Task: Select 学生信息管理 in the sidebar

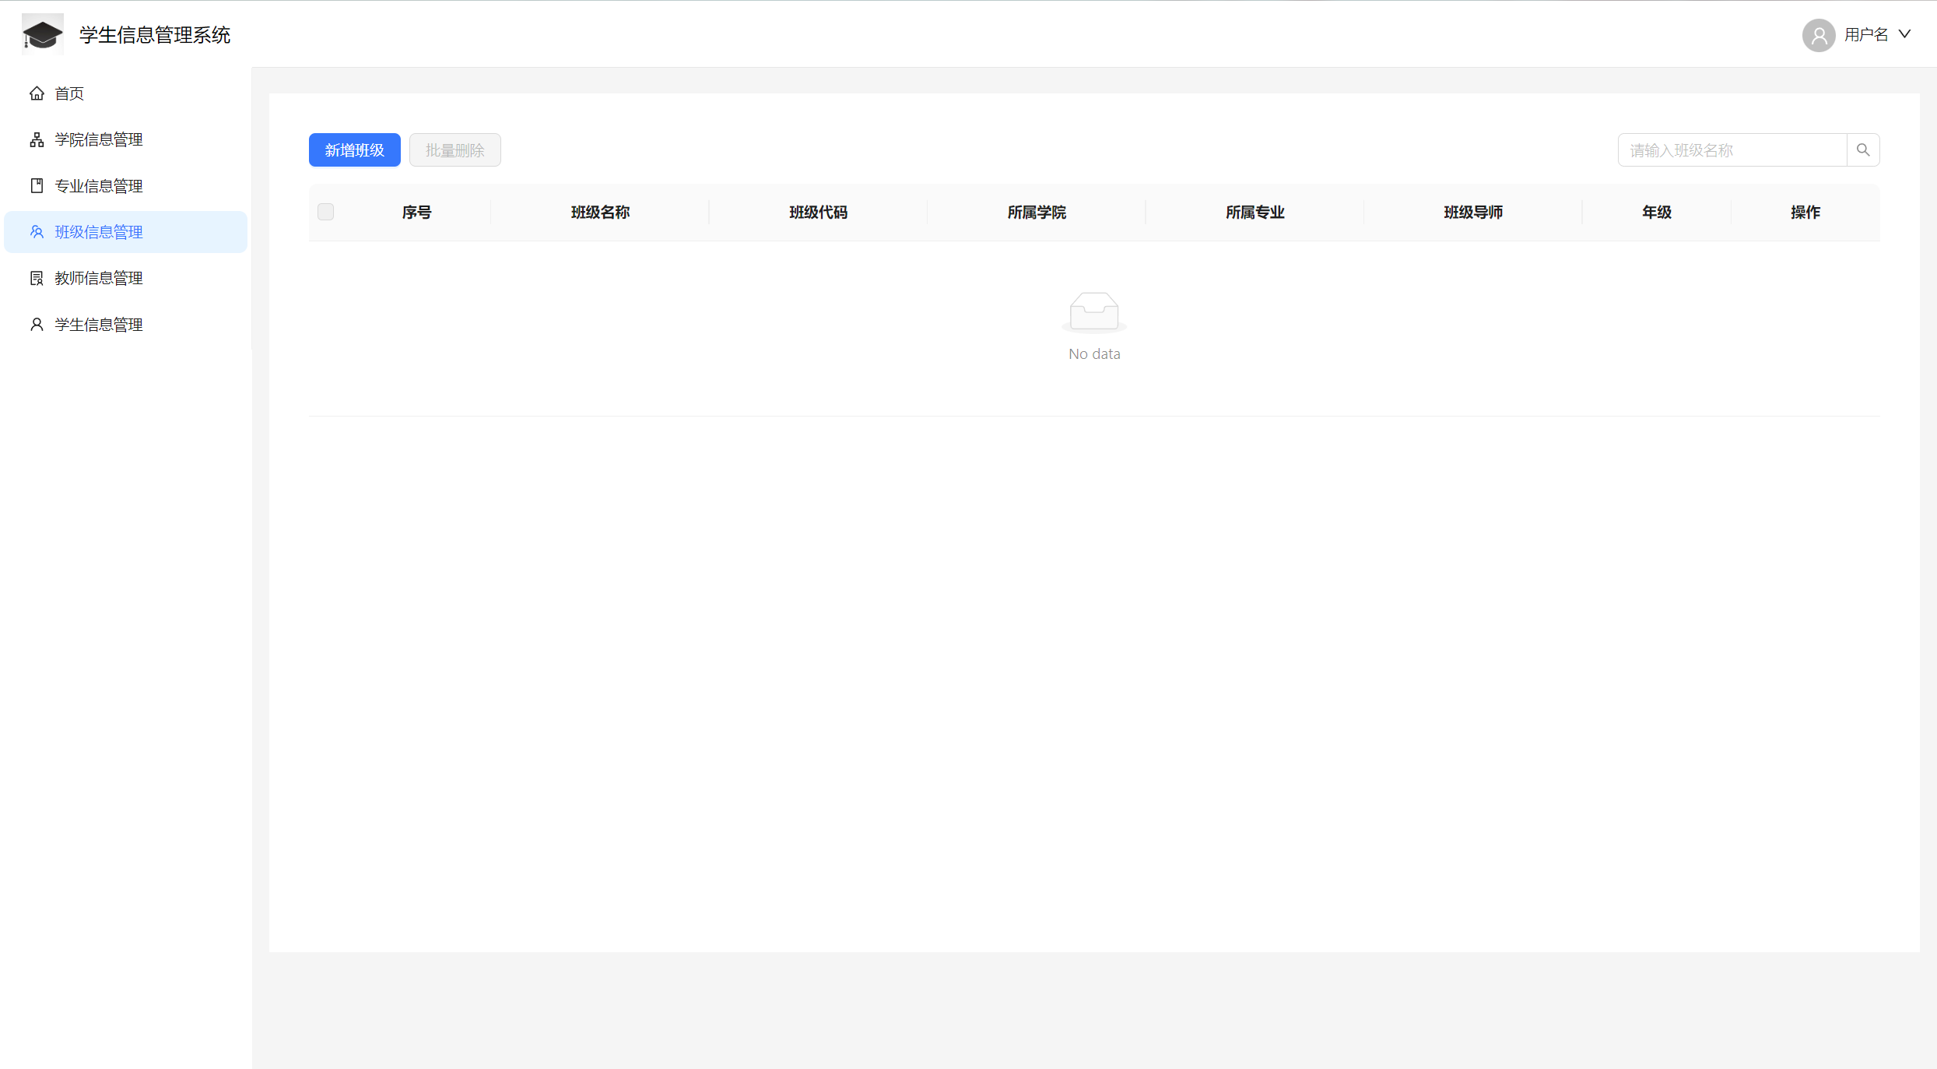Action: click(x=99, y=325)
